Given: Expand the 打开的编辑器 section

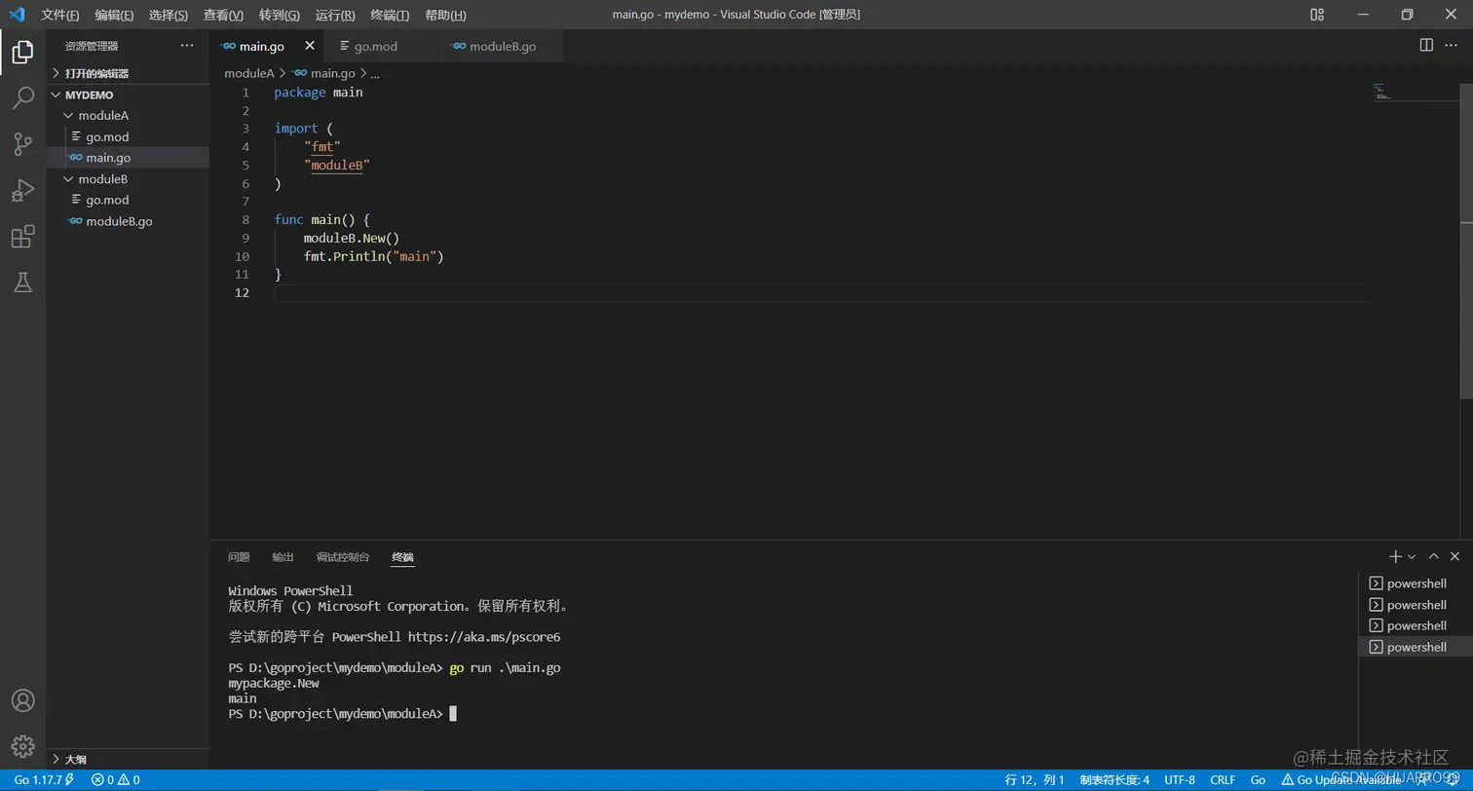Looking at the screenshot, I should pyautogui.click(x=128, y=73).
